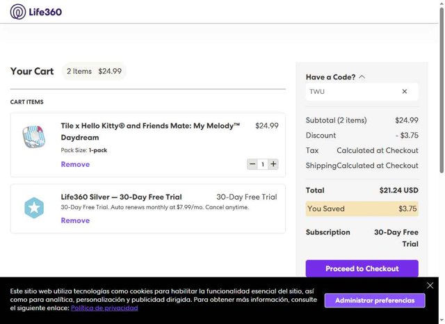
Task: Click the Total $21.24 USD amount
Action: coord(398,190)
